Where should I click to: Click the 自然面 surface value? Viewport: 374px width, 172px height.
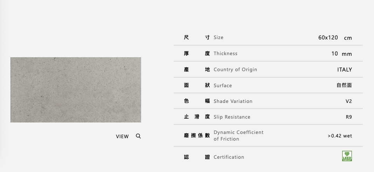pos(344,85)
